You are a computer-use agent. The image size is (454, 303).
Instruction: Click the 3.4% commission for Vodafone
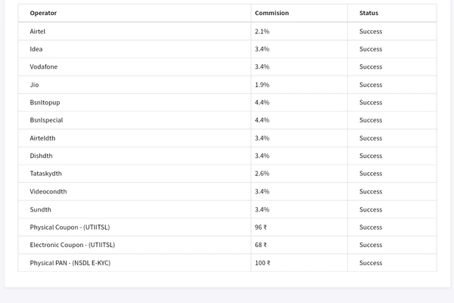(x=262, y=66)
